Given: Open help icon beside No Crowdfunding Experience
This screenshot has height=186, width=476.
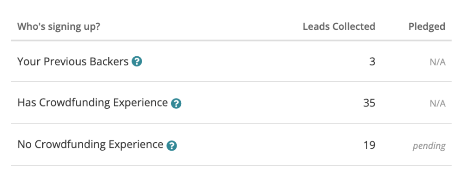Looking at the screenshot, I should click(172, 146).
